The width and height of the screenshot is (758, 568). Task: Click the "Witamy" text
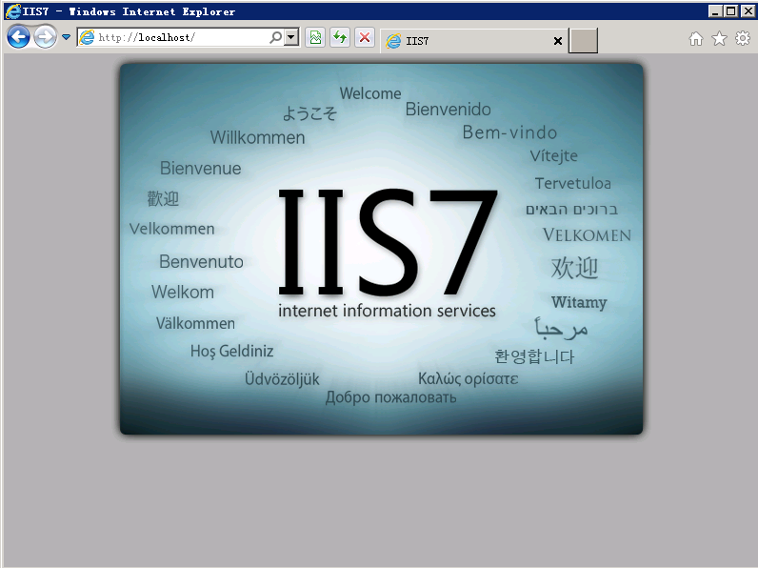579,302
